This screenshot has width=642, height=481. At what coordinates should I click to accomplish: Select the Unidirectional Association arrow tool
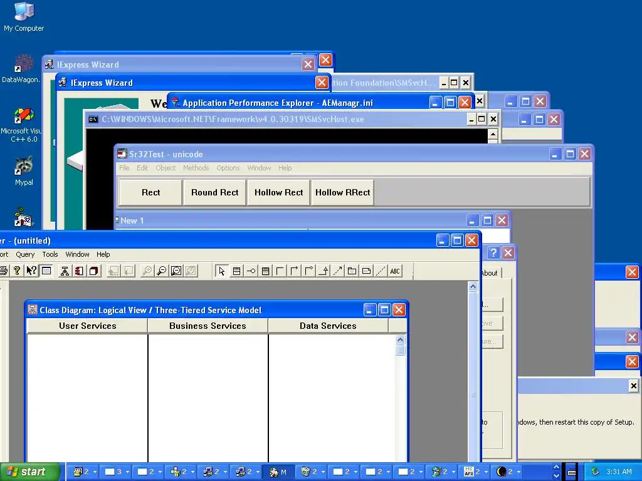coord(294,271)
